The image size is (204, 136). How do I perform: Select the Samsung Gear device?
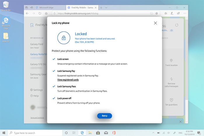pos(38,76)
